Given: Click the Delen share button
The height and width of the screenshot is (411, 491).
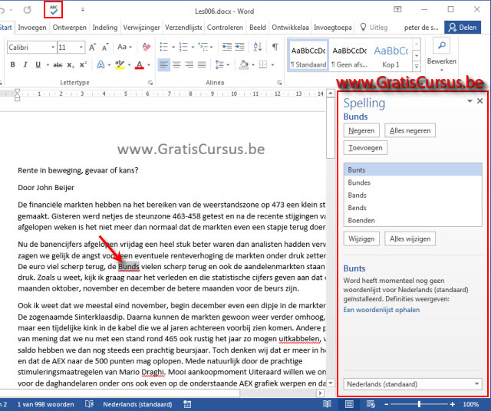Looking at the screenshot, I should coord(463,28).
